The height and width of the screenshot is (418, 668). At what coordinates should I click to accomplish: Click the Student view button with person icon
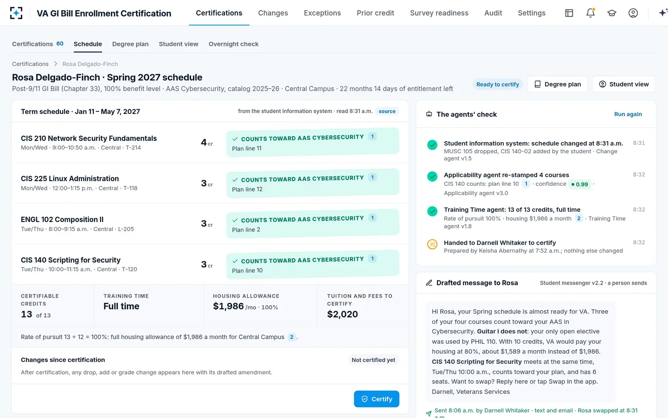[624, 84]
